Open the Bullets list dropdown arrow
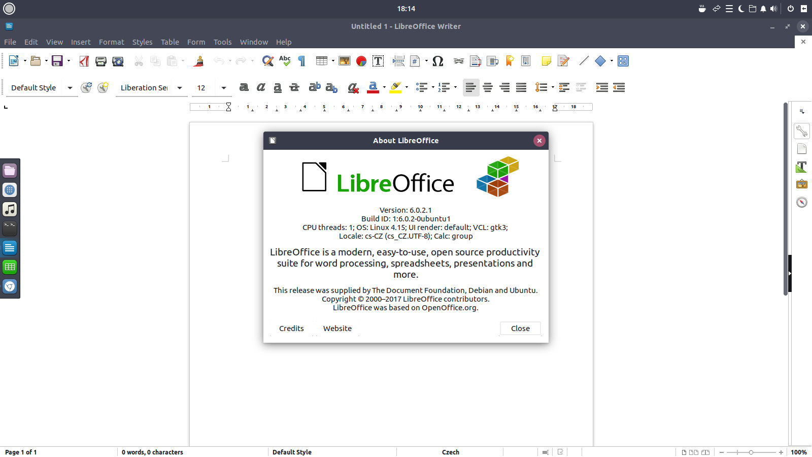The height and width of the screenshot is (457, 812). [x=433, y=87]
